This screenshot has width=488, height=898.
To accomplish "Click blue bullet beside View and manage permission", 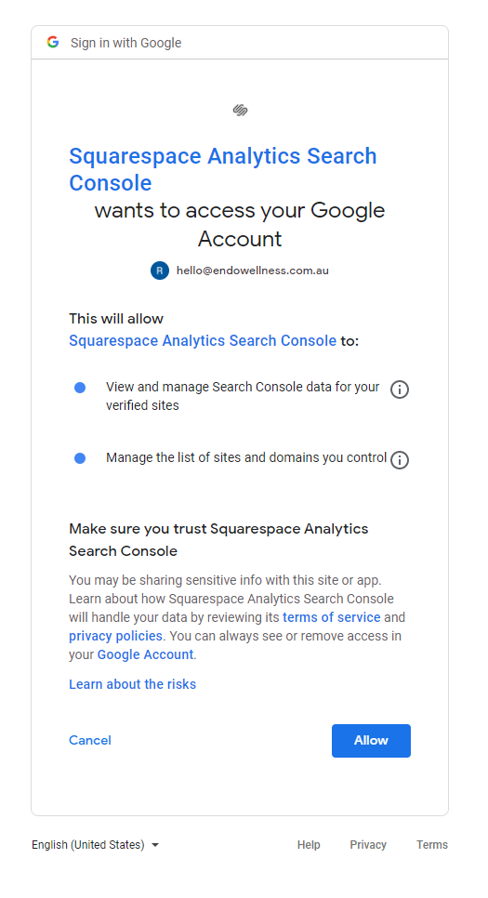I will (80, 388).
